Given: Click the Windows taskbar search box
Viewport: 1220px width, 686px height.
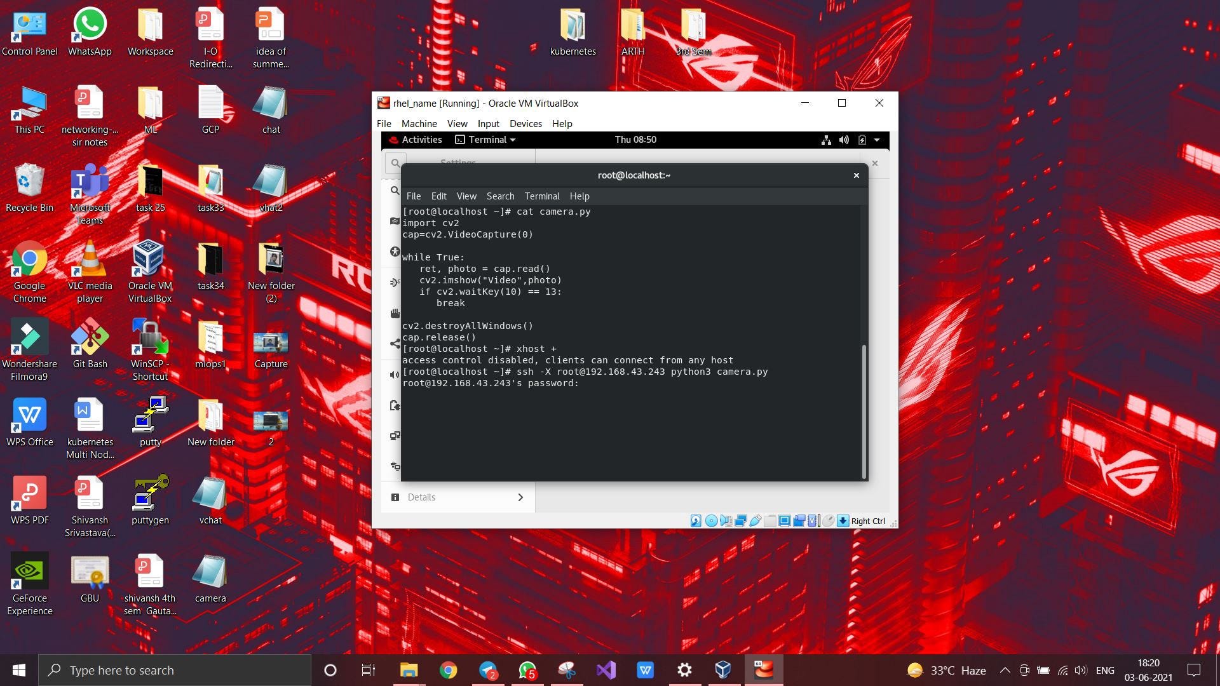Looking at the screenshot, I should 175,670.
